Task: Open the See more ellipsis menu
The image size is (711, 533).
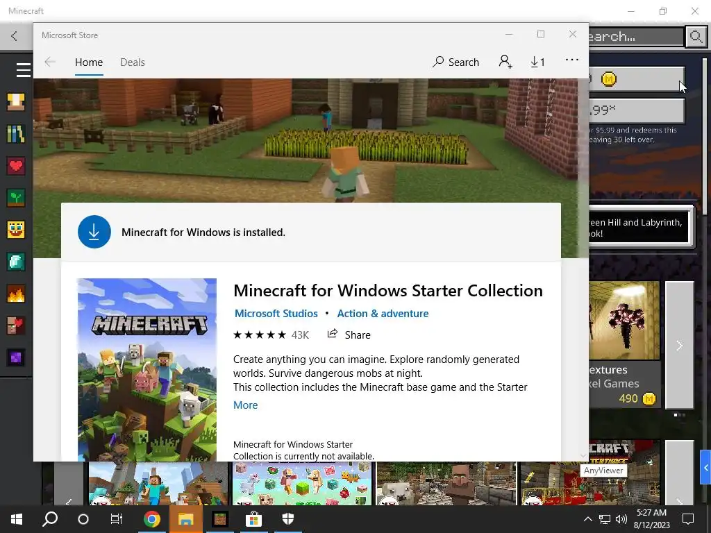Action: point(572,60)
